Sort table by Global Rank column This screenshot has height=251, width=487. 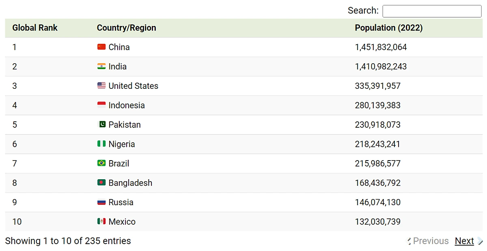click(x=35, y=28)
